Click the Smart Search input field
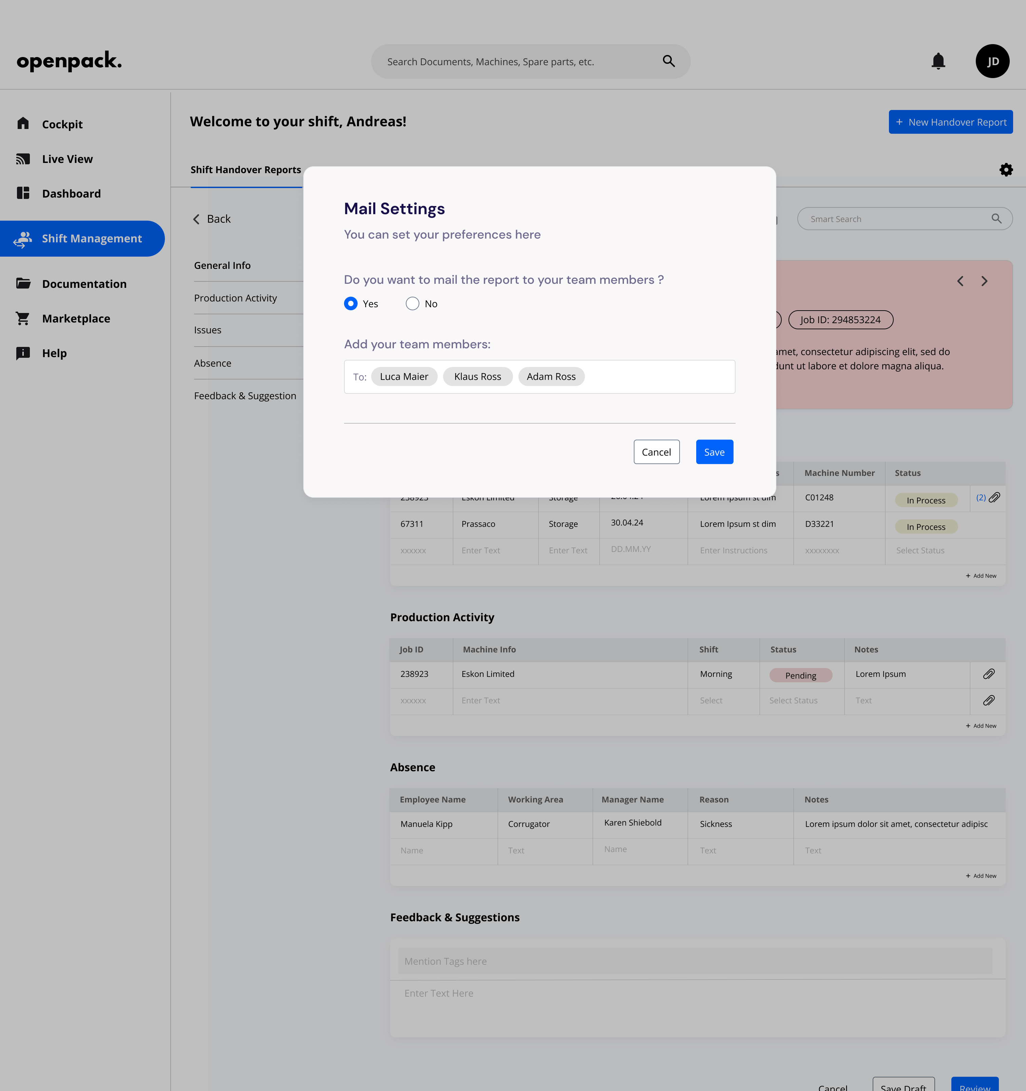The image size is (1026, 1091). [x=905, y=218]
